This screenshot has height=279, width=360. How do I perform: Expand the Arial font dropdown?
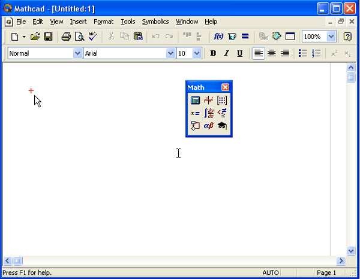point(170,53)
